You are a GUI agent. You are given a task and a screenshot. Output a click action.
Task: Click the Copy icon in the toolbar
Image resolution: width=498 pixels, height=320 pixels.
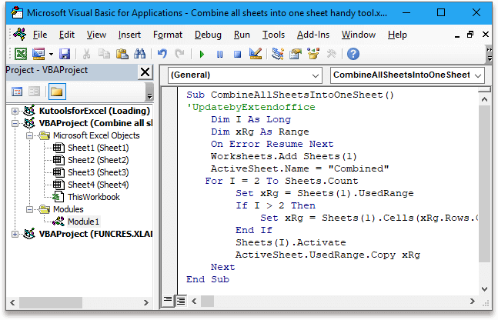click(104, 54)
